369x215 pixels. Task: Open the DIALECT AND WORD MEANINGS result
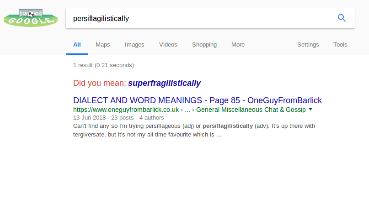click(x=198, y=100)
